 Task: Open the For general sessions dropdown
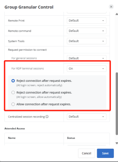point(87,58)
